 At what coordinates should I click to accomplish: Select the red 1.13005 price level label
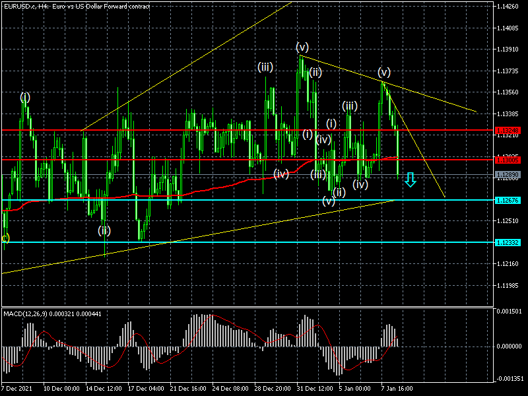[508, 160]
